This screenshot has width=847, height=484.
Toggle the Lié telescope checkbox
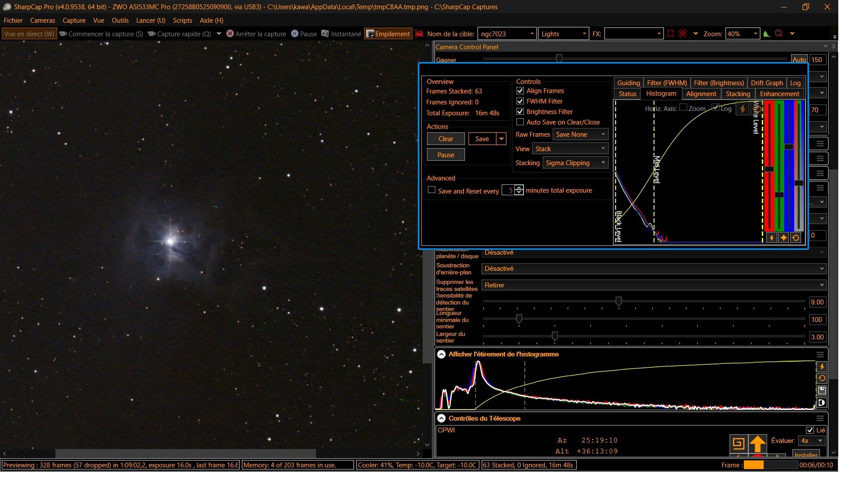tap(809, 430)
